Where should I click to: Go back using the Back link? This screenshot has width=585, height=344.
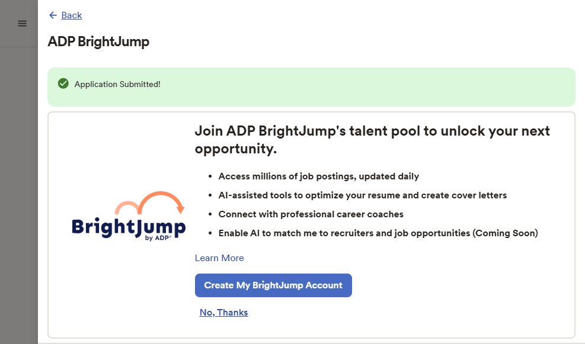[x=72, y=15]
